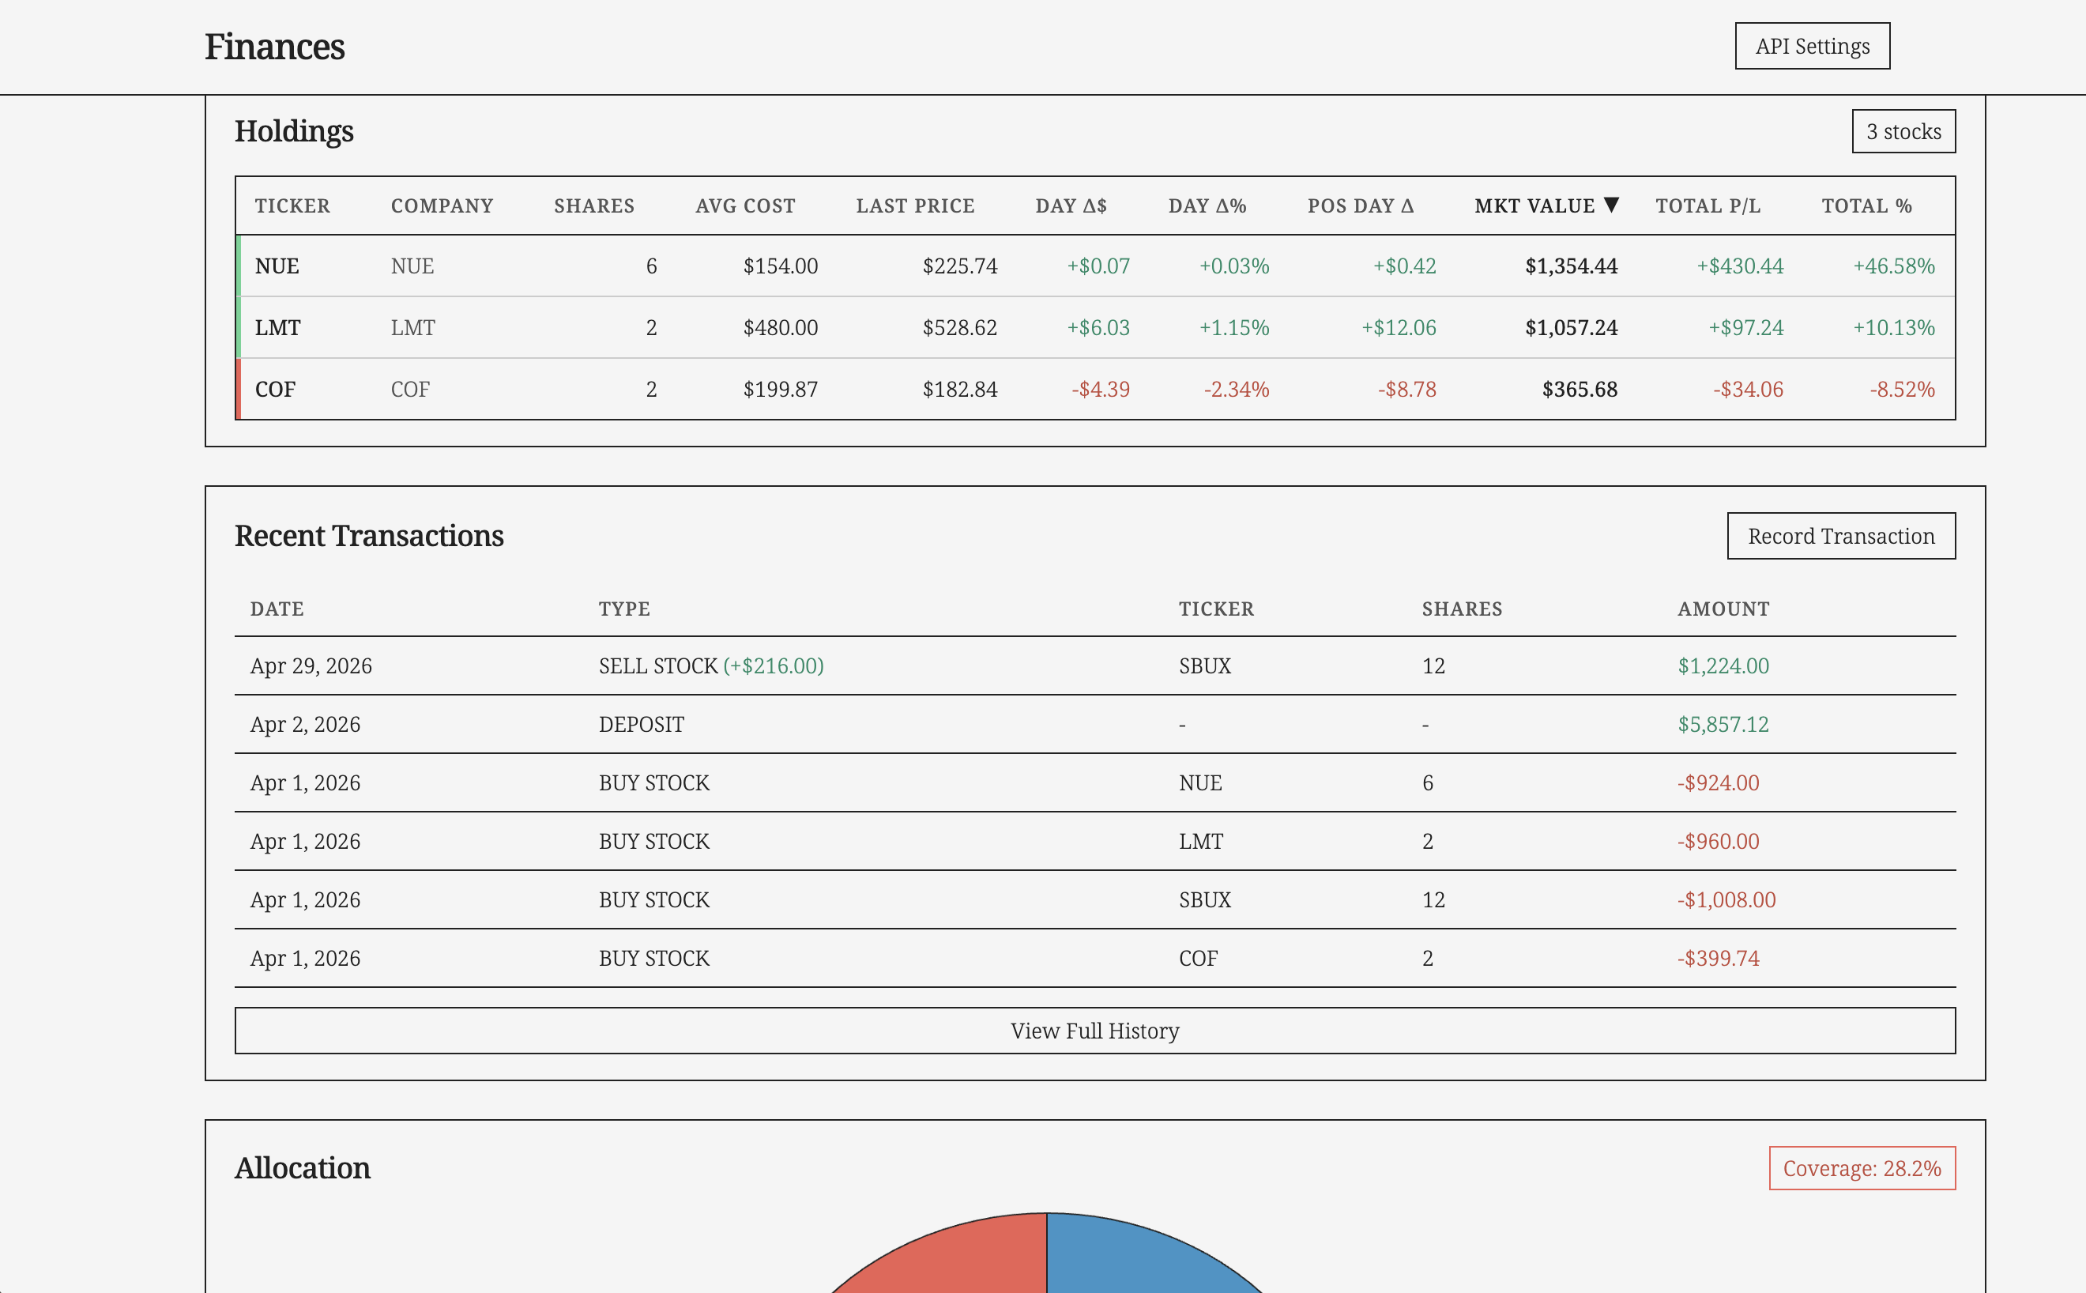This screenshot has height=1293, width=2086.
Task: Click NUE market value $1,354.44
Action: 1572,266
